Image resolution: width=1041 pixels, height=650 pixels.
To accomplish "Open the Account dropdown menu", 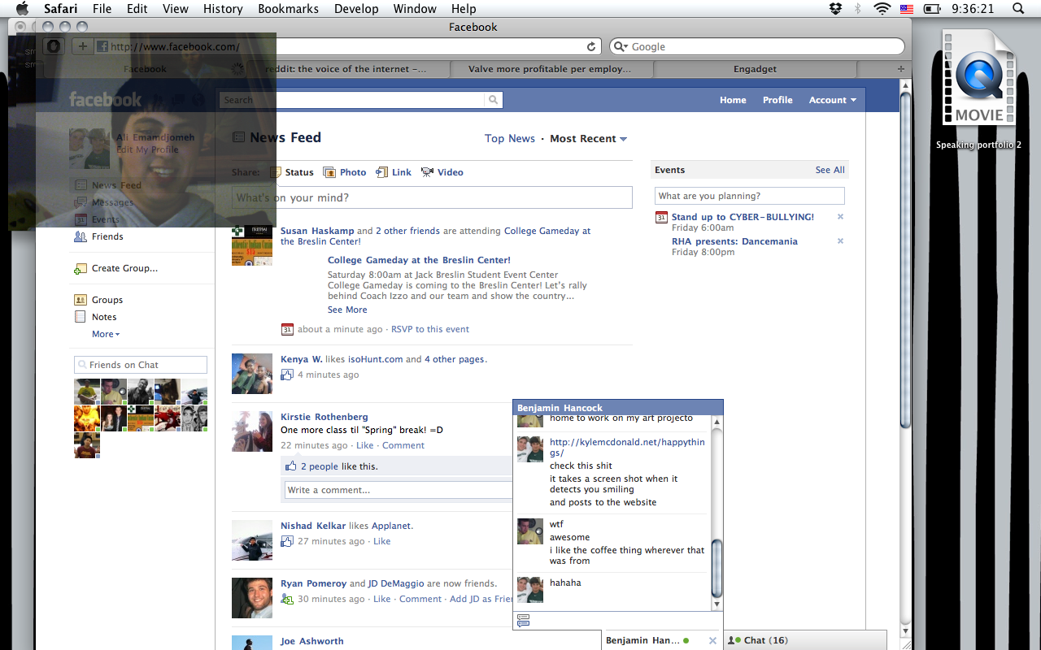I will pyautogui.click(x=832, y=100).
